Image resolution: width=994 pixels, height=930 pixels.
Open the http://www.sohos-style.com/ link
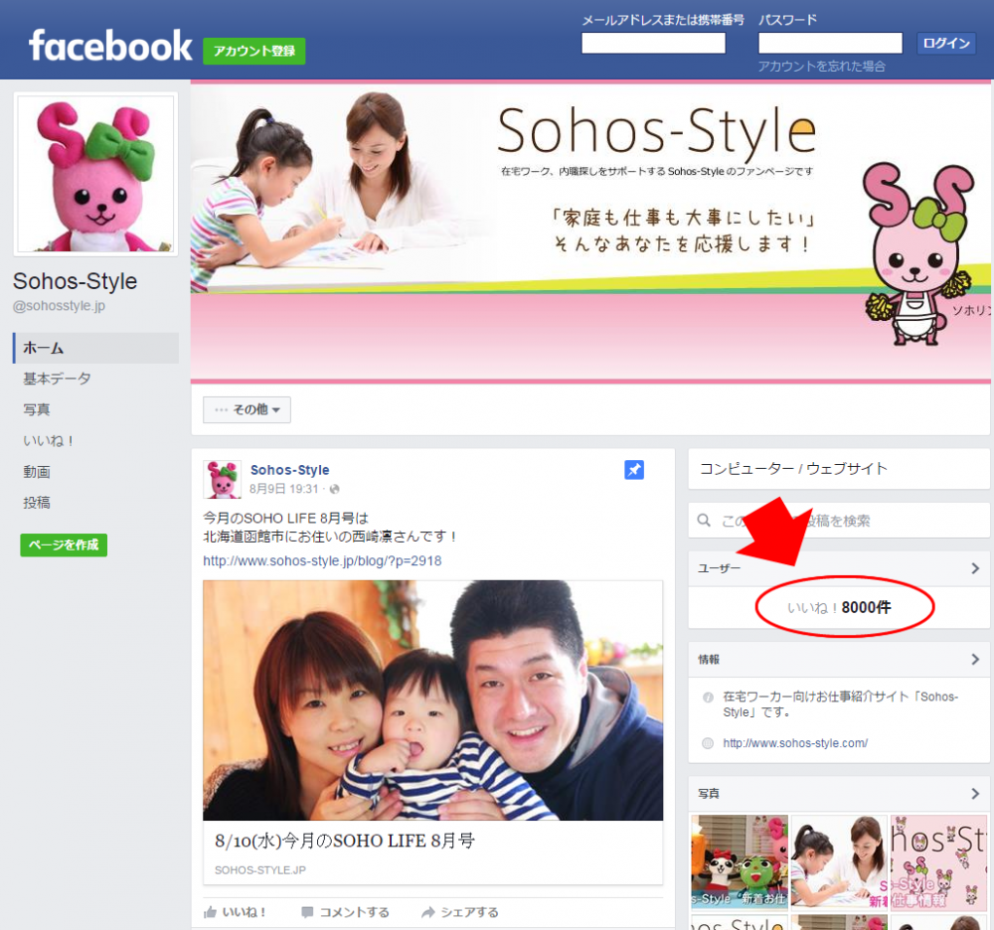coord(795,743)
